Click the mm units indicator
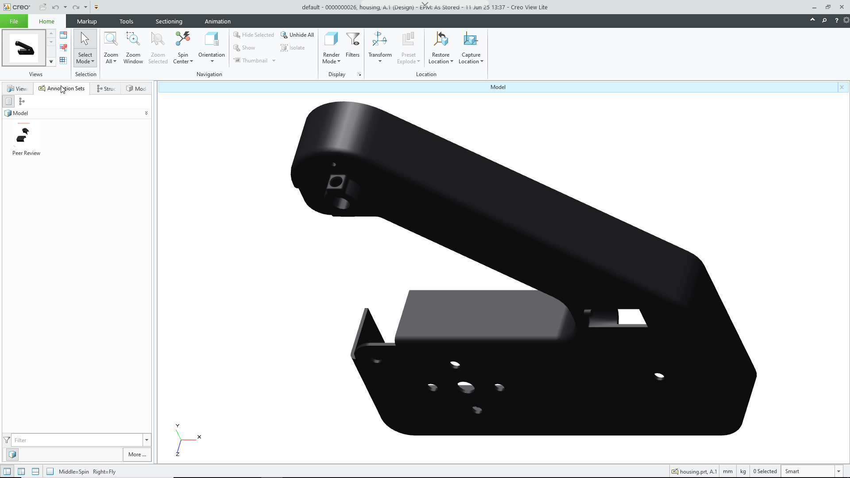 [728, 471]
